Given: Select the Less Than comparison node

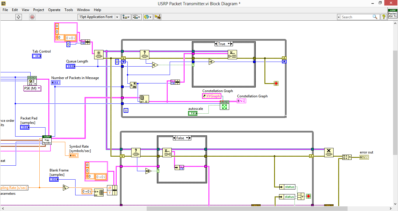Looking at the screenshot, I should tap(155, 65).
